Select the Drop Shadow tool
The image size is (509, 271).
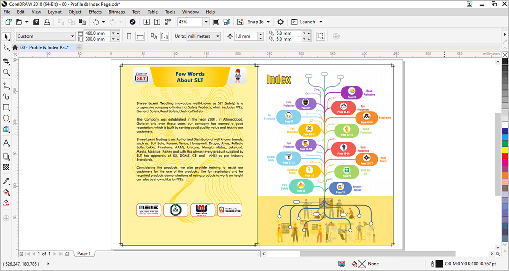pos(6,157)
